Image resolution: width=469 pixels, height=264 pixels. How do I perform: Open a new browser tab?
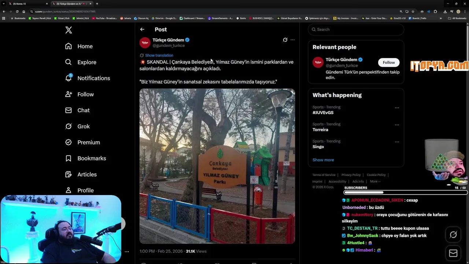pos(97,4)
